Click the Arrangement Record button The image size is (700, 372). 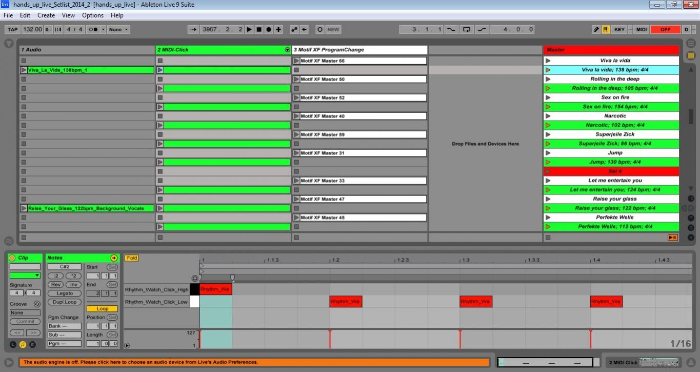point(269,29)
